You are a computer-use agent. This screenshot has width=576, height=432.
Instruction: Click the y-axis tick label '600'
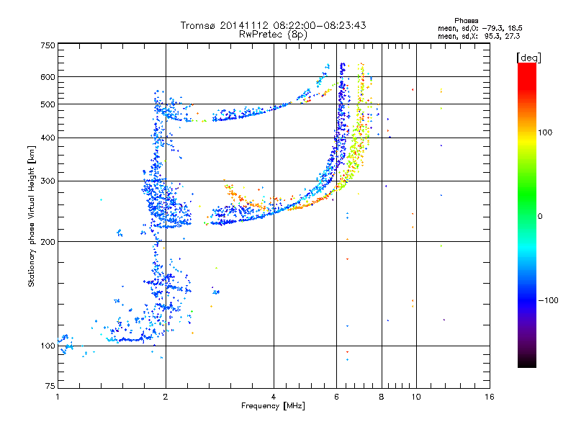pos(48,77)
